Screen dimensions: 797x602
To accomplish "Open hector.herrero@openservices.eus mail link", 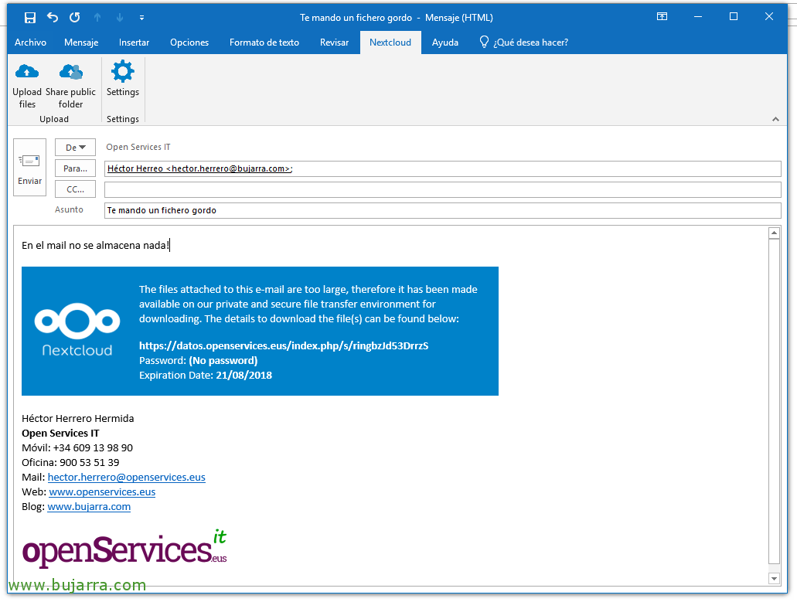I will [x=127, y=478].
